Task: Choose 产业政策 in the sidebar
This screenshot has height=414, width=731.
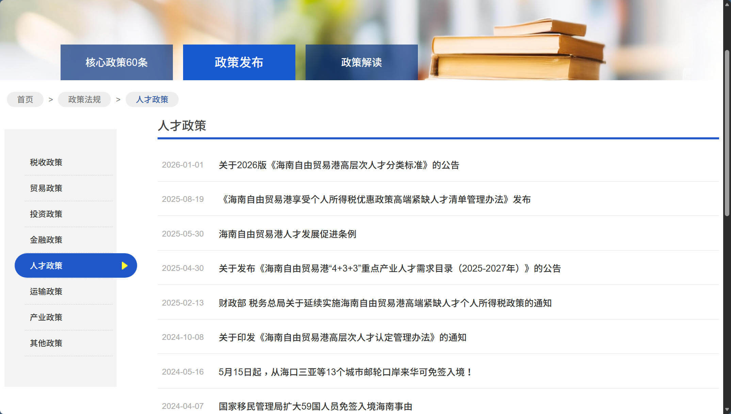Action: pos(46,317)
